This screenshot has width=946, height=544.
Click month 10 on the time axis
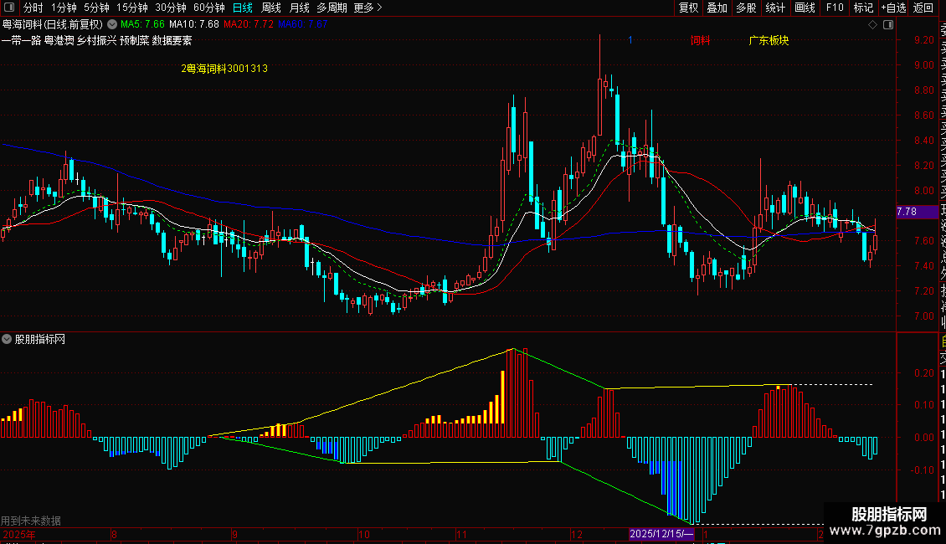(x=363, y=534)
